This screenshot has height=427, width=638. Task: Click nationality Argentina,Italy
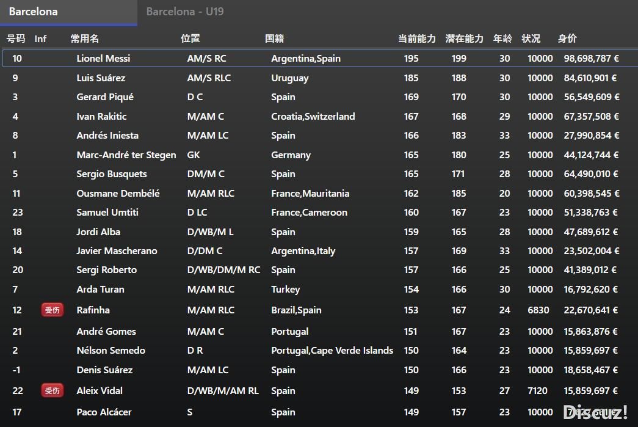[303, 250]
